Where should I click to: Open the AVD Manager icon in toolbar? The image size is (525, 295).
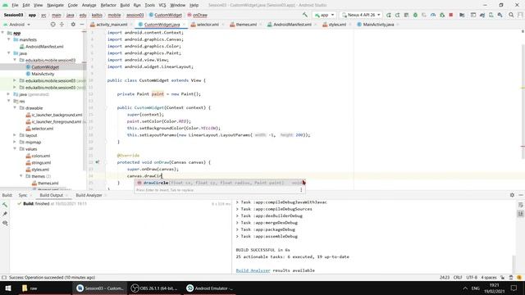[491, 15]
